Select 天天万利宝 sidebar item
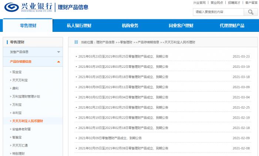Screen dimensions: 259x156 (x=20, y=80)
